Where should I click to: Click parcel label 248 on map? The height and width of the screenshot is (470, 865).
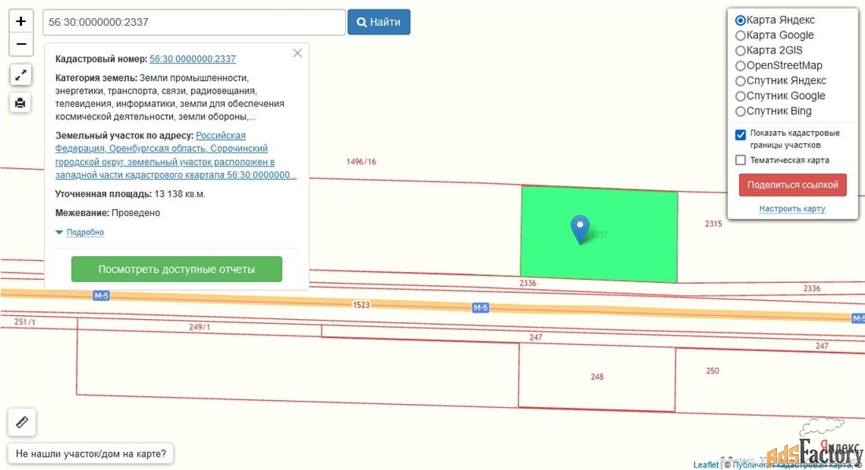[x=597, y=376]
